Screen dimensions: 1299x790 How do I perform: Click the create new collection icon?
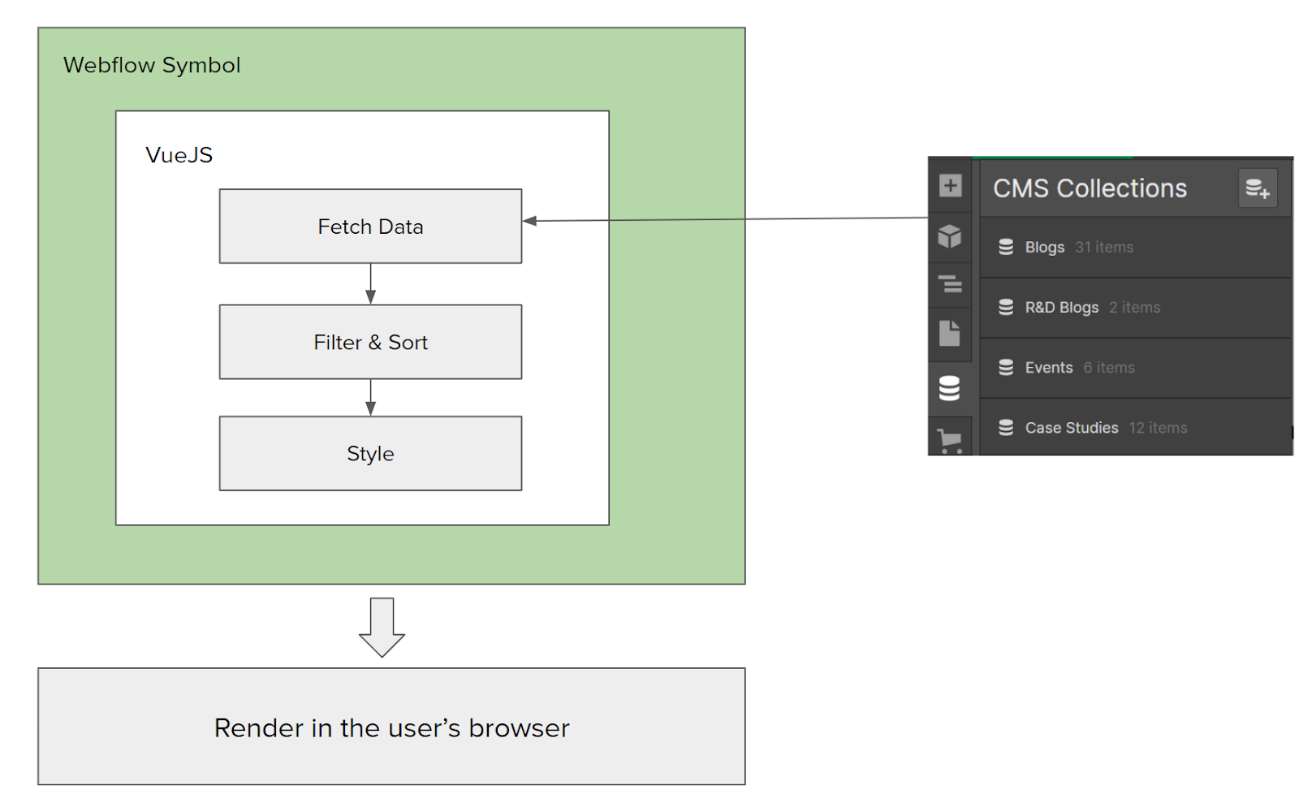click(1258, 188)
